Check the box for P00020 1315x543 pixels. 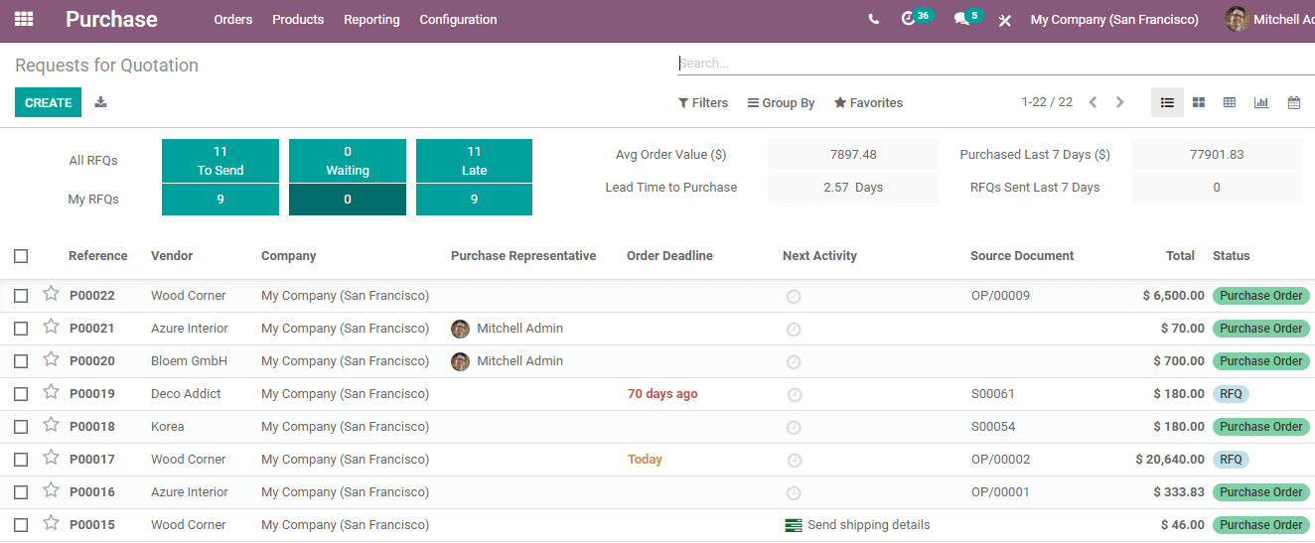[x=21, y=361]
